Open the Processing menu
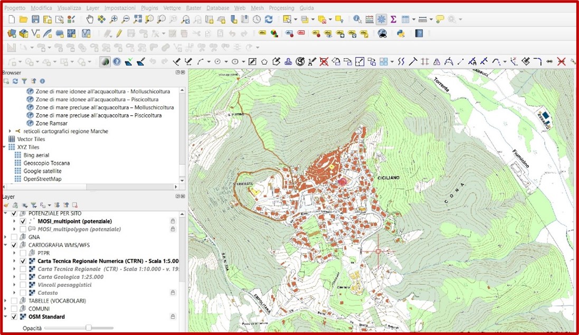579x335 pixels. 281,8
